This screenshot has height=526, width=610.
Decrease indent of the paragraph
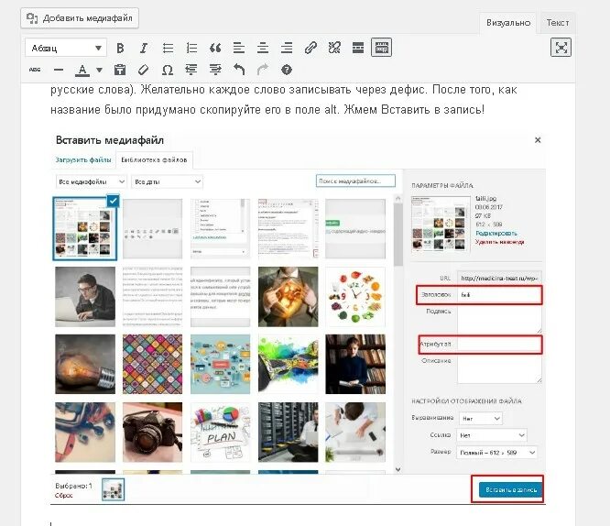click(x=191, y=70)
